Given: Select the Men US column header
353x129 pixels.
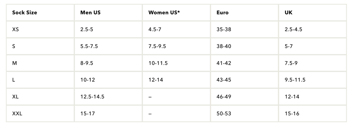Looking at the screenshot, I should pos(108,13).
